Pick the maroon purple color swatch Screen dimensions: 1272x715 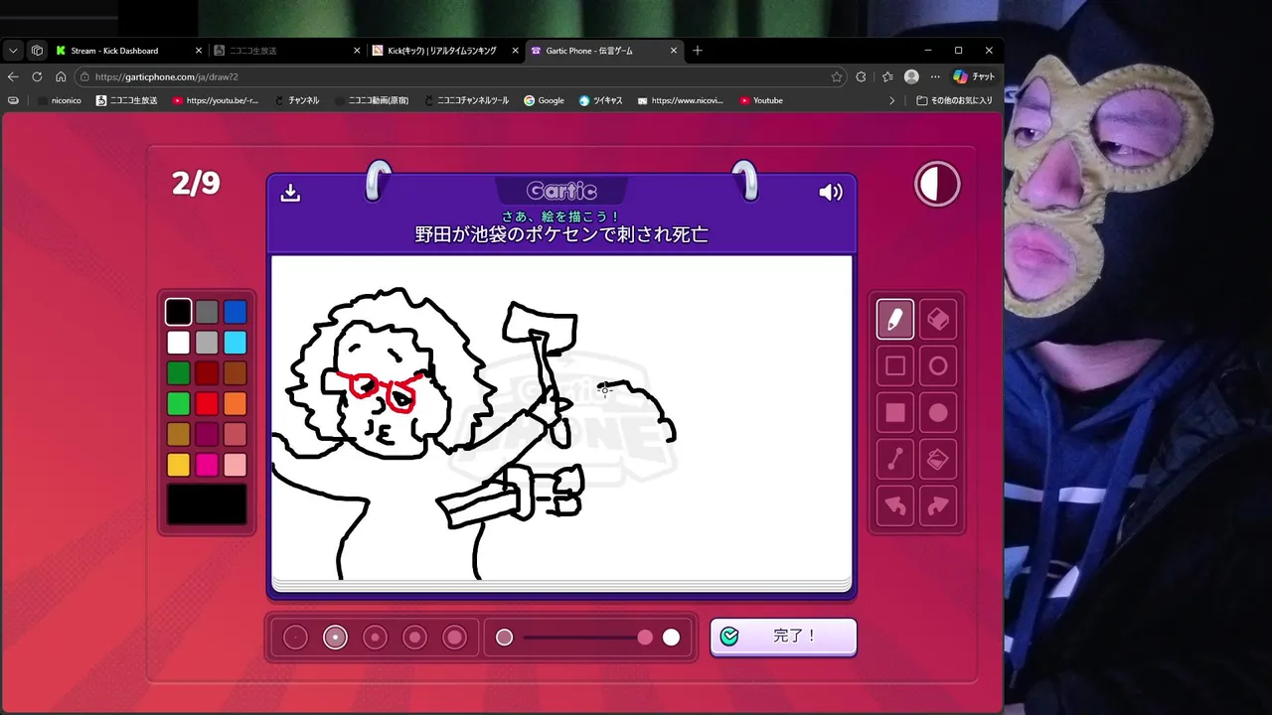[x=207, y=434]
